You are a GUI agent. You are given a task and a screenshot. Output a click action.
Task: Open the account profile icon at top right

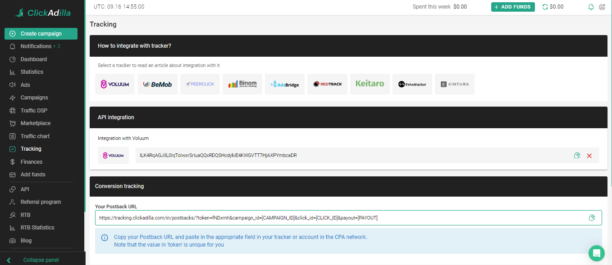point(602,7)
